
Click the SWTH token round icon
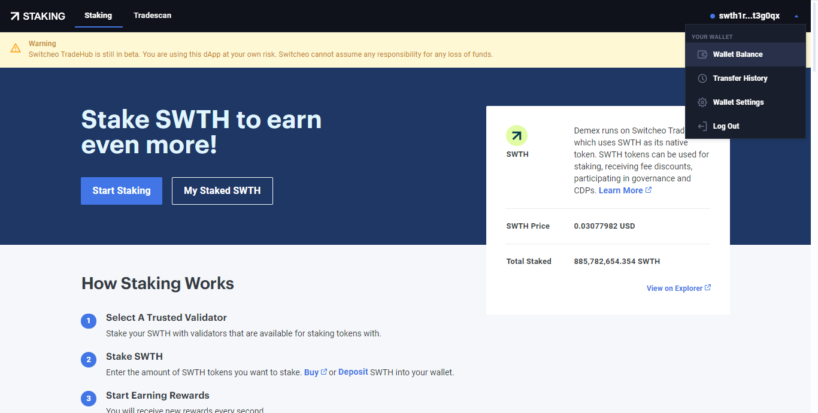point(517,136)
